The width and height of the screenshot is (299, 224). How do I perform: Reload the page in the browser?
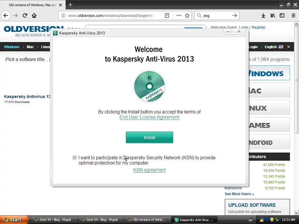(25, 15)
